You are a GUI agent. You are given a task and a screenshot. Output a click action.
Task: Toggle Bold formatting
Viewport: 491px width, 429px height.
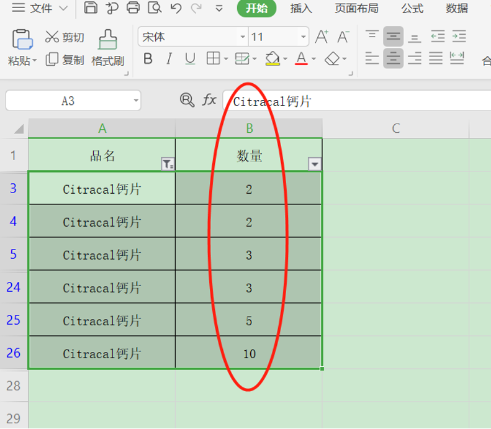pos(148,58)
